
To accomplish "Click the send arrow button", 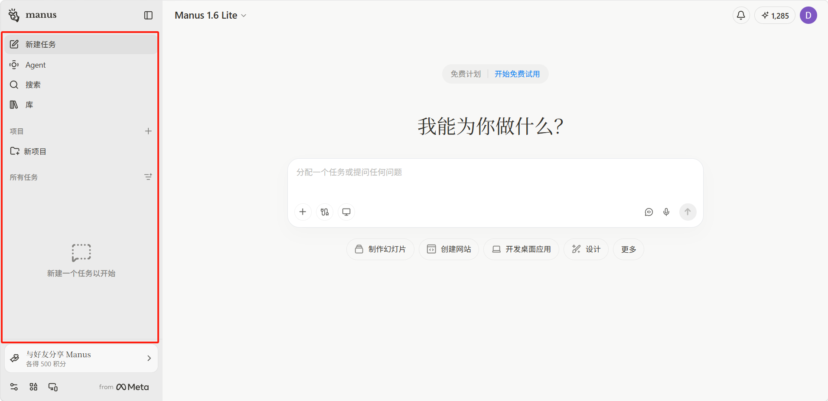I will [688, 212].
